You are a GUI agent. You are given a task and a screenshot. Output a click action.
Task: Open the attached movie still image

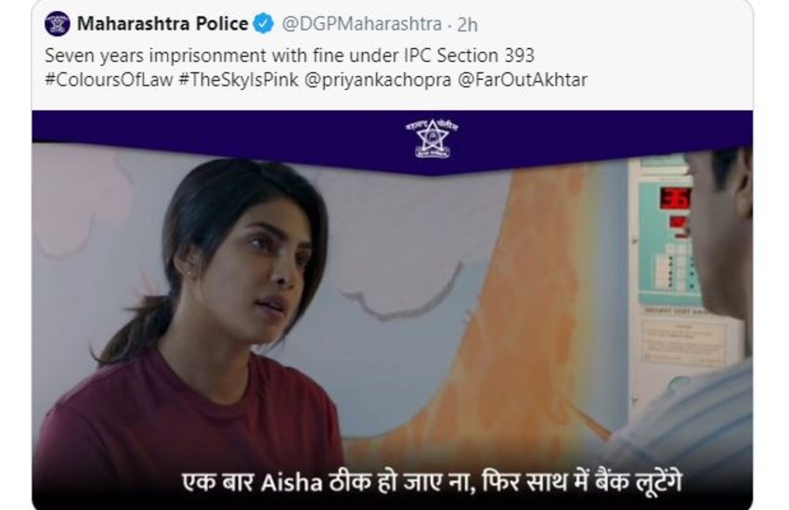(392, 310)
